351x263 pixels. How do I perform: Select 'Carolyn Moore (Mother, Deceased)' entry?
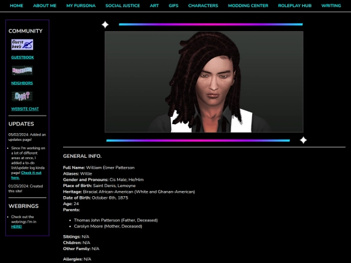(x=108, y=227)
